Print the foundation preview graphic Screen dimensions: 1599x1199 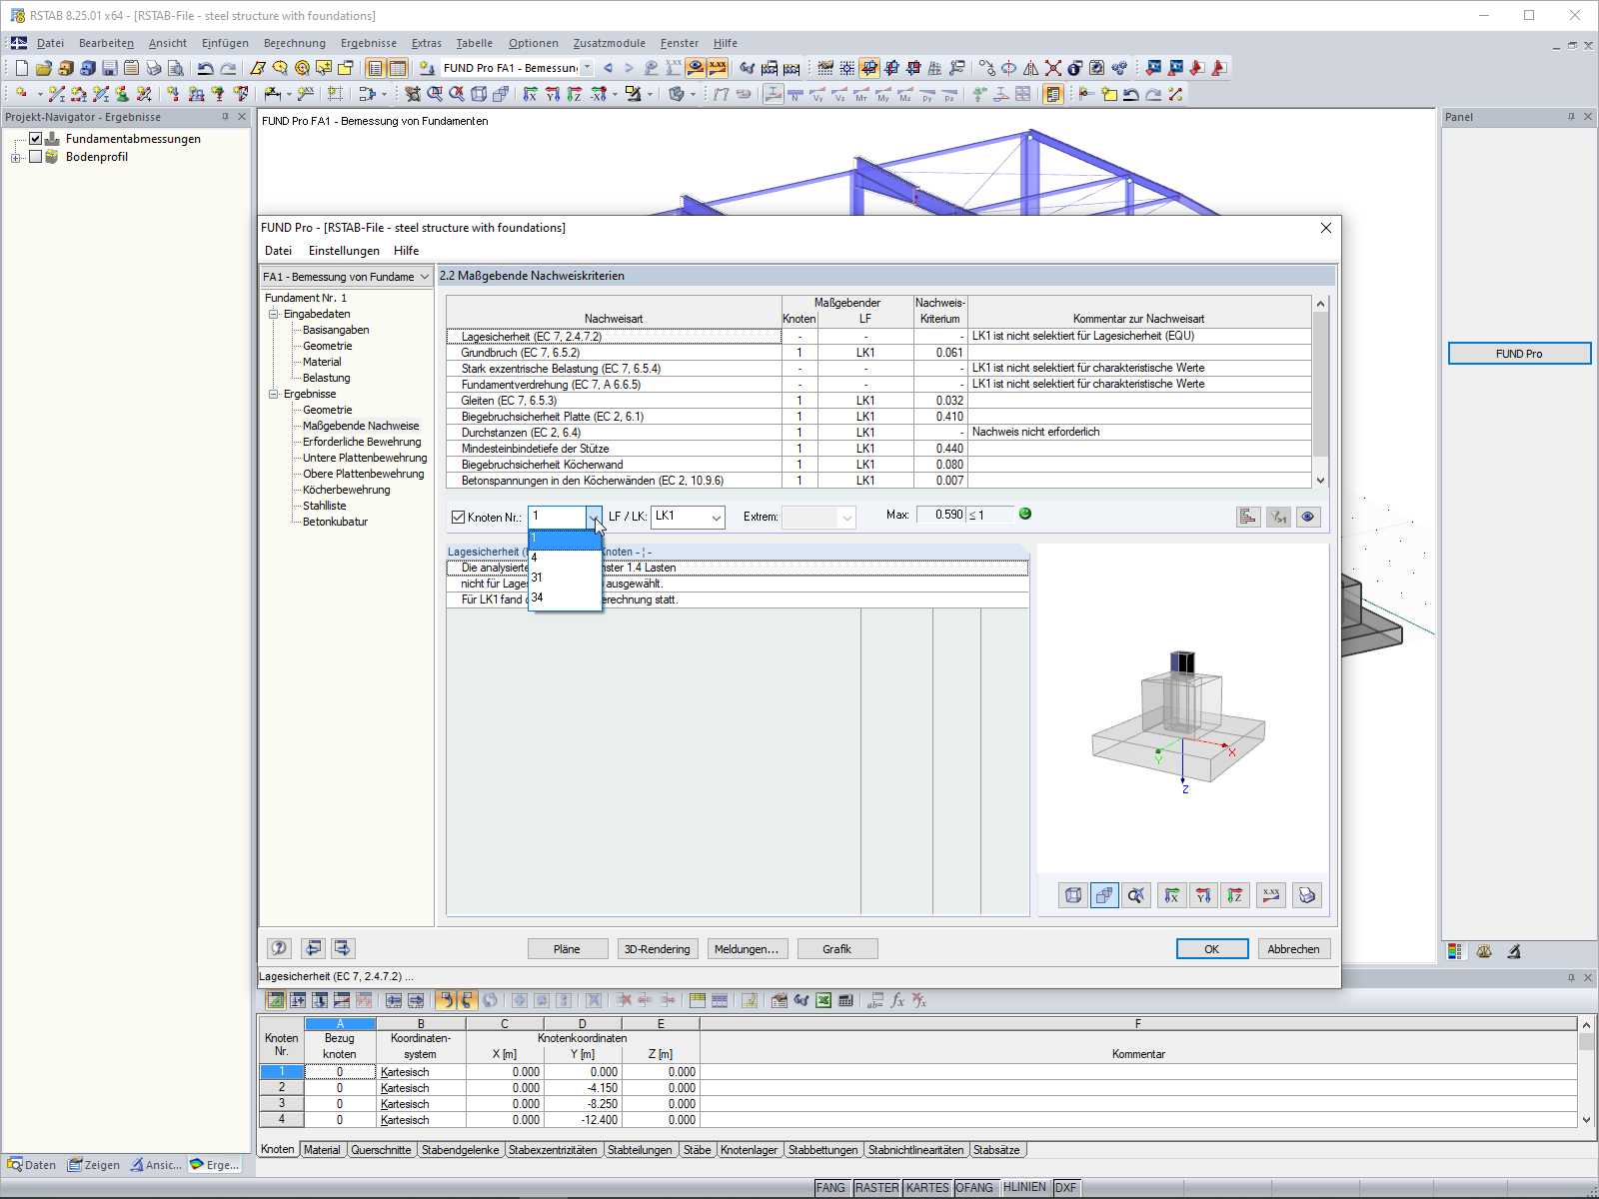tap(1307, 895)
